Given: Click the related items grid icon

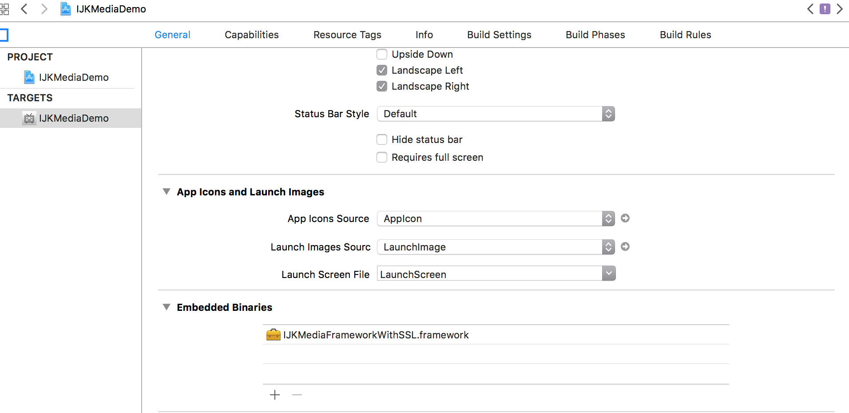Looking at the screenshot, I should point(4,9).
